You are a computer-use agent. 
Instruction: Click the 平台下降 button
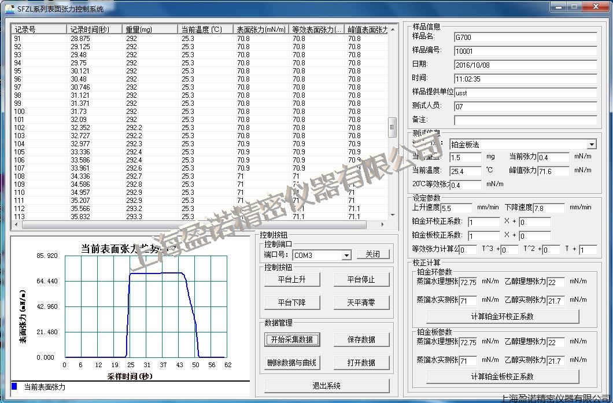pos(292,302)
